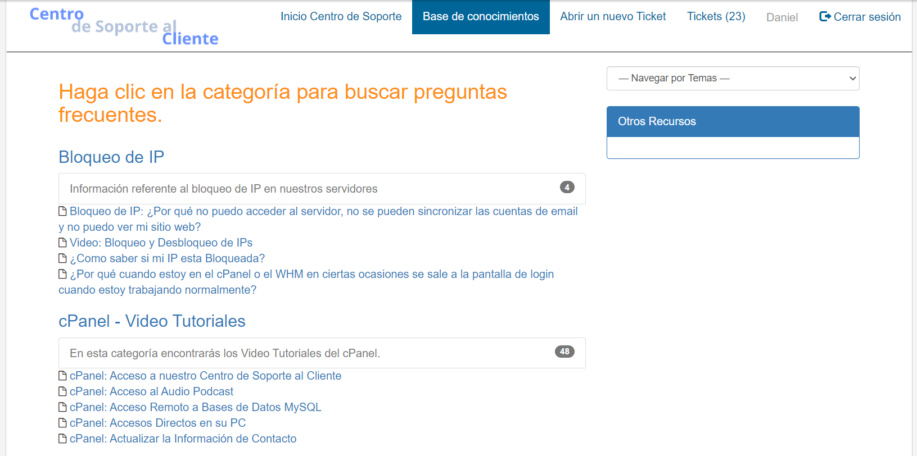Open the Daniel profile link
The height and width of the screenshot is (456, 917).
click(x=782, y=17)
